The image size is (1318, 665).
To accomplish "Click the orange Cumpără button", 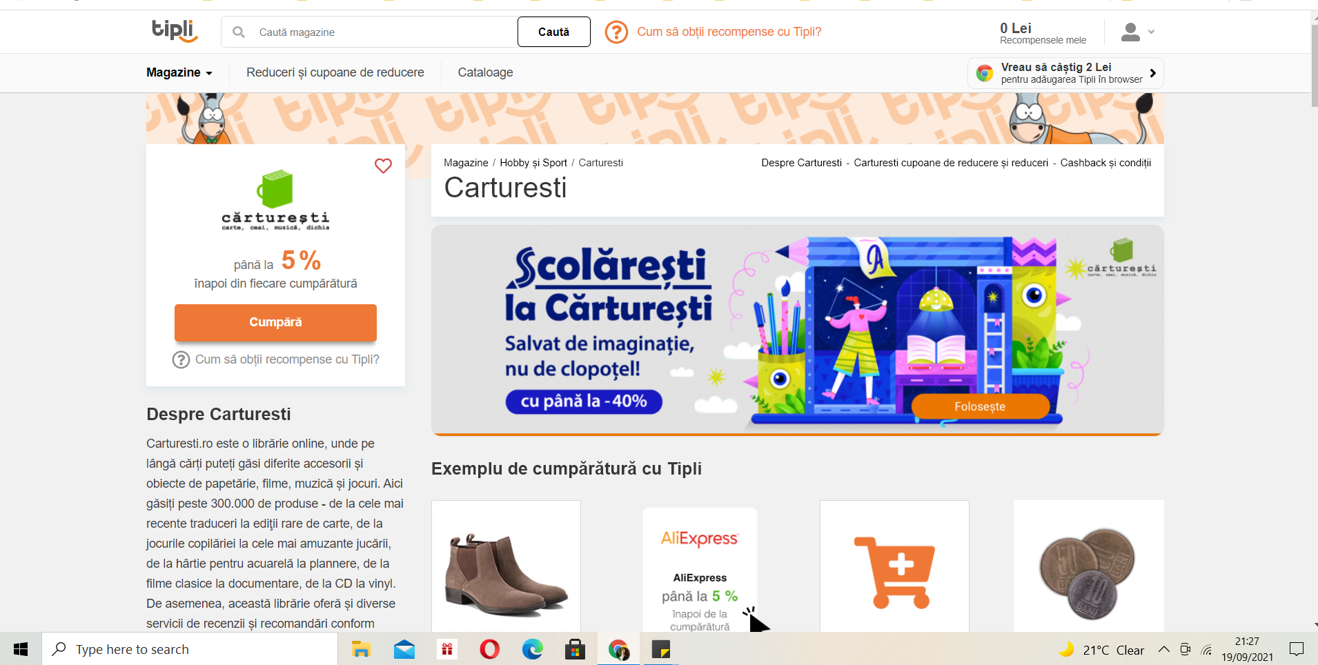I will pyautogui.click(x=275, y=322).
